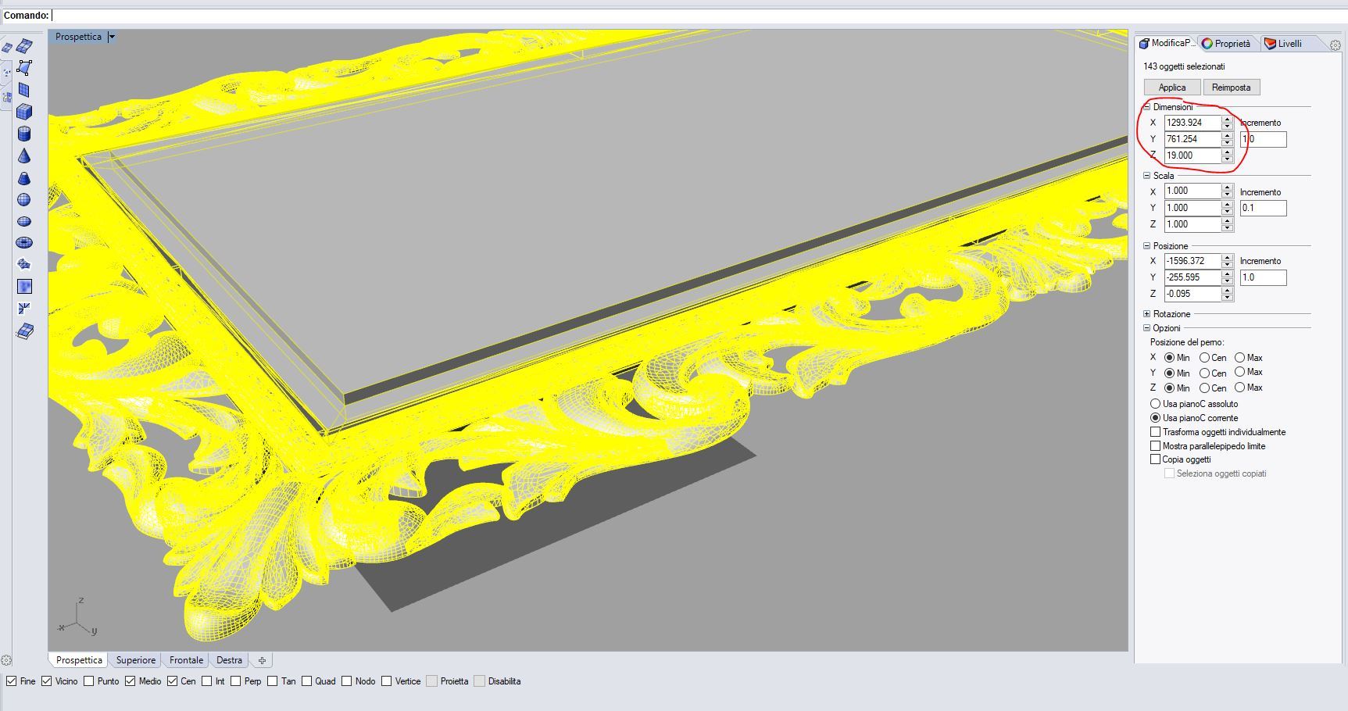The height and width of the screenshot is (711, 1348).
Task: Click the four-panel surface icon at sidebar top
Action: click(x=24, y=47)
